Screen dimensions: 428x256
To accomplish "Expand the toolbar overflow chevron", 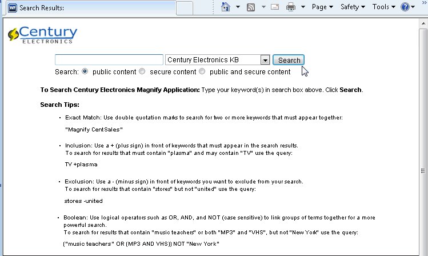I will pyautogui.click(x=425, y=2).
